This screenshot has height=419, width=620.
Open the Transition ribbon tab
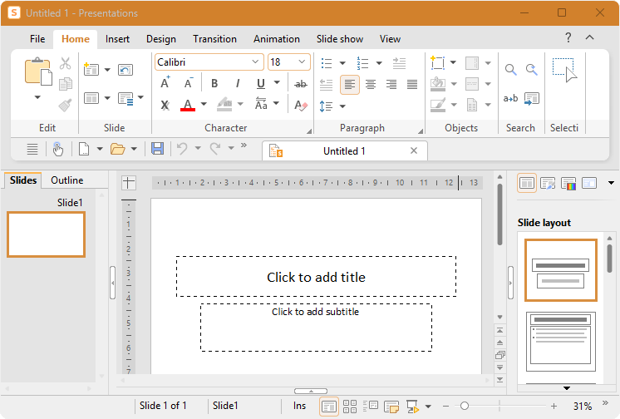click(214, 39)
